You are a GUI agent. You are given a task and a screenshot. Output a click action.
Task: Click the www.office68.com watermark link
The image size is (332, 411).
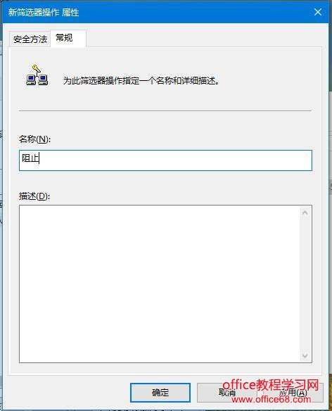point(272,399)
